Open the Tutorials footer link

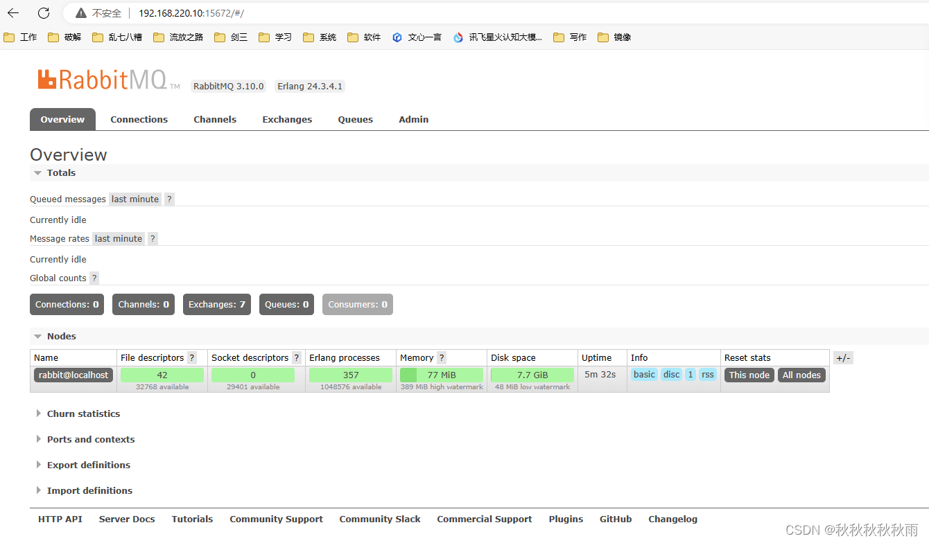[x=193, y=519]
